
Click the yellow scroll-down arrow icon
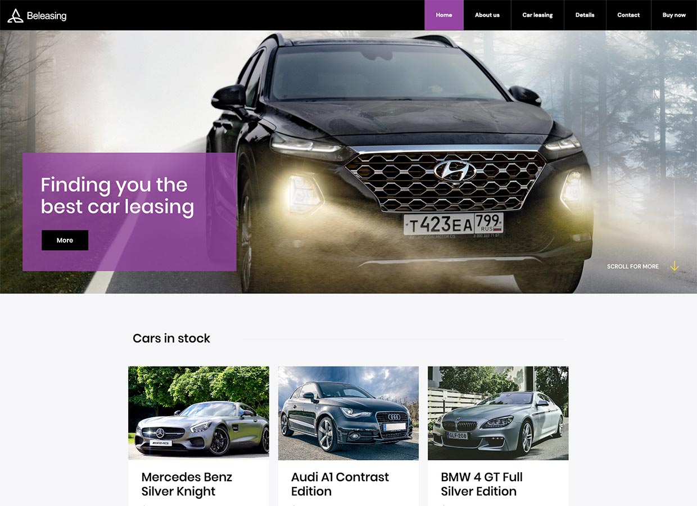(675, 266)
